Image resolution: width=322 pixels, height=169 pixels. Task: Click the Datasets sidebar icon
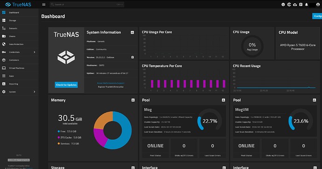click(4, 28)
